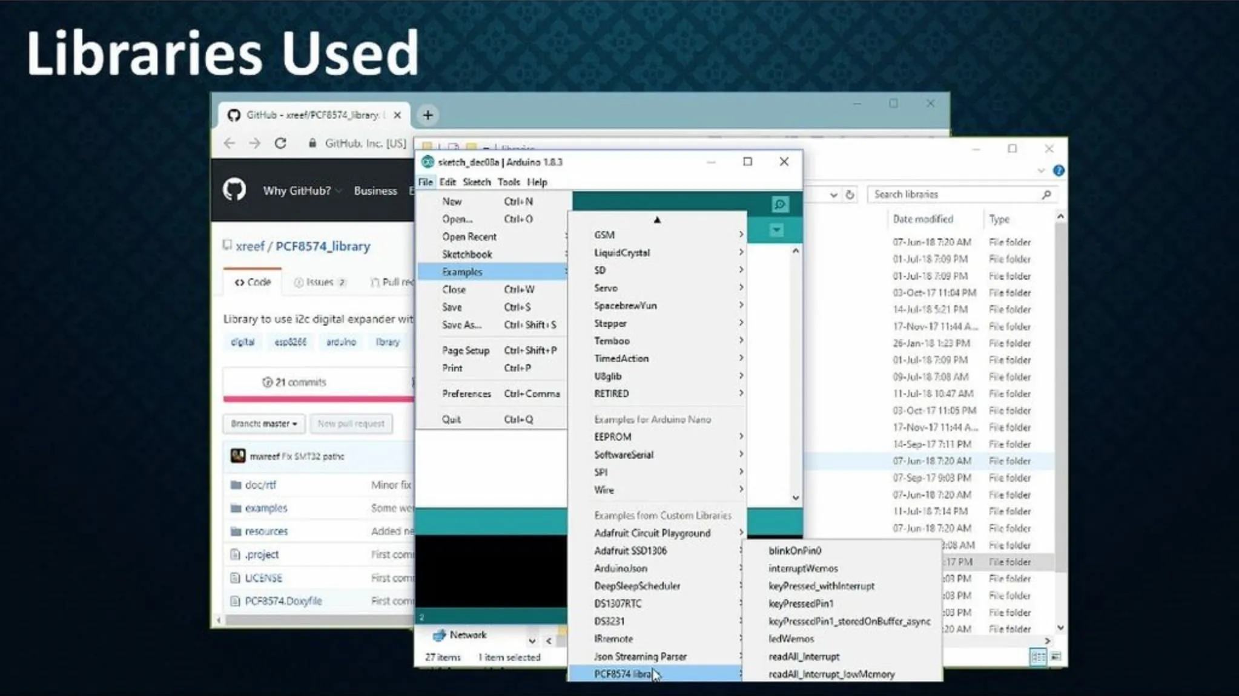Click the commit author avatar on GitHub
Image resolution: width=1239 pixels, height=696 pixels.
(x=238, y=456)
